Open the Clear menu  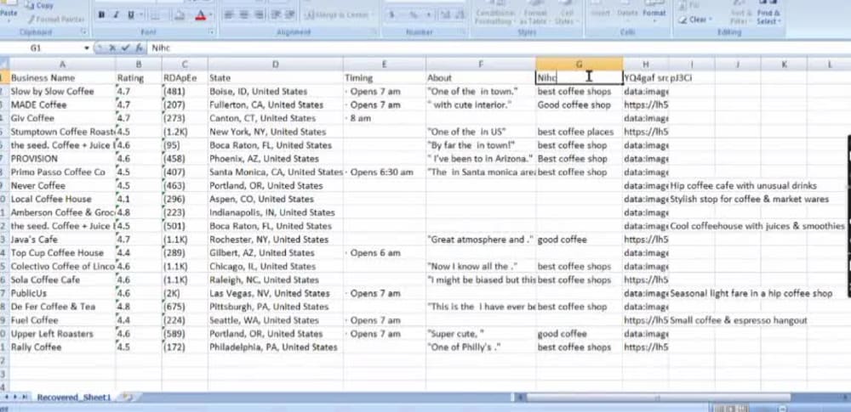[694, 20]
